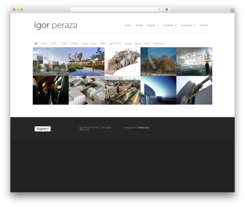245x207 pixels.
Task: Open the bright interior with silhouette thumbnail
Action: (195, 62)
